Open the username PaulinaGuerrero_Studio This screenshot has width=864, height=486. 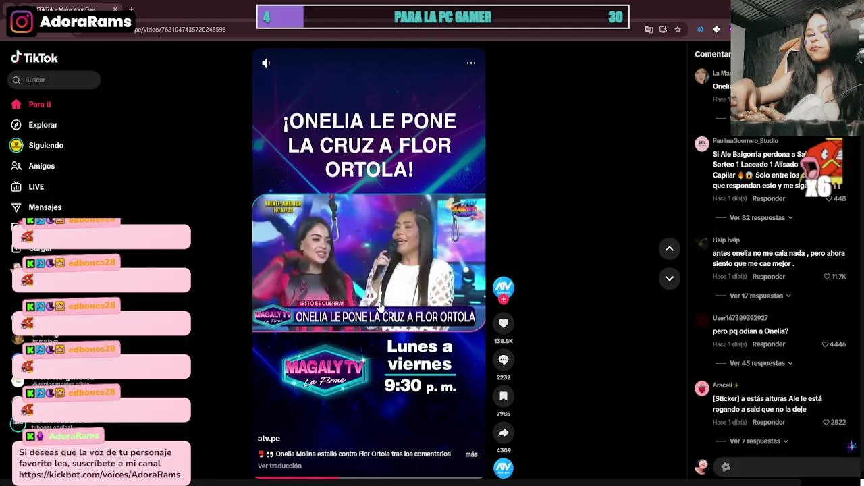pos(745,141)
